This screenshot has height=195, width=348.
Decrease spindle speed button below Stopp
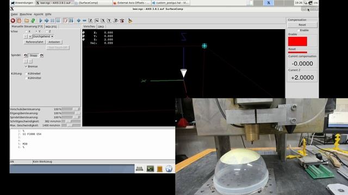[x=26, y=61]
